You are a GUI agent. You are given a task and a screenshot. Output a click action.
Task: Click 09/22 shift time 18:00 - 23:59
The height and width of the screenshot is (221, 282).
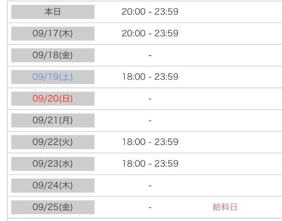pyautogui.click(x=150, y=142)
